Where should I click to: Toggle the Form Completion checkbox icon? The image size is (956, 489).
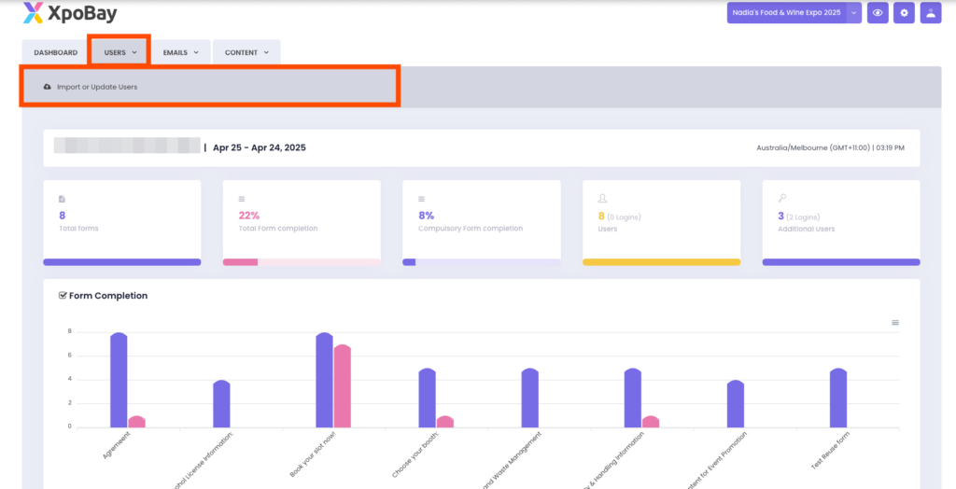click(x=63, y=296)
